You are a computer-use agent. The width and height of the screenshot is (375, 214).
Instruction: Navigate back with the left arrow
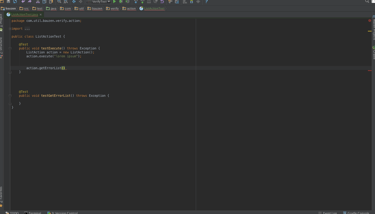click(74, 2)
